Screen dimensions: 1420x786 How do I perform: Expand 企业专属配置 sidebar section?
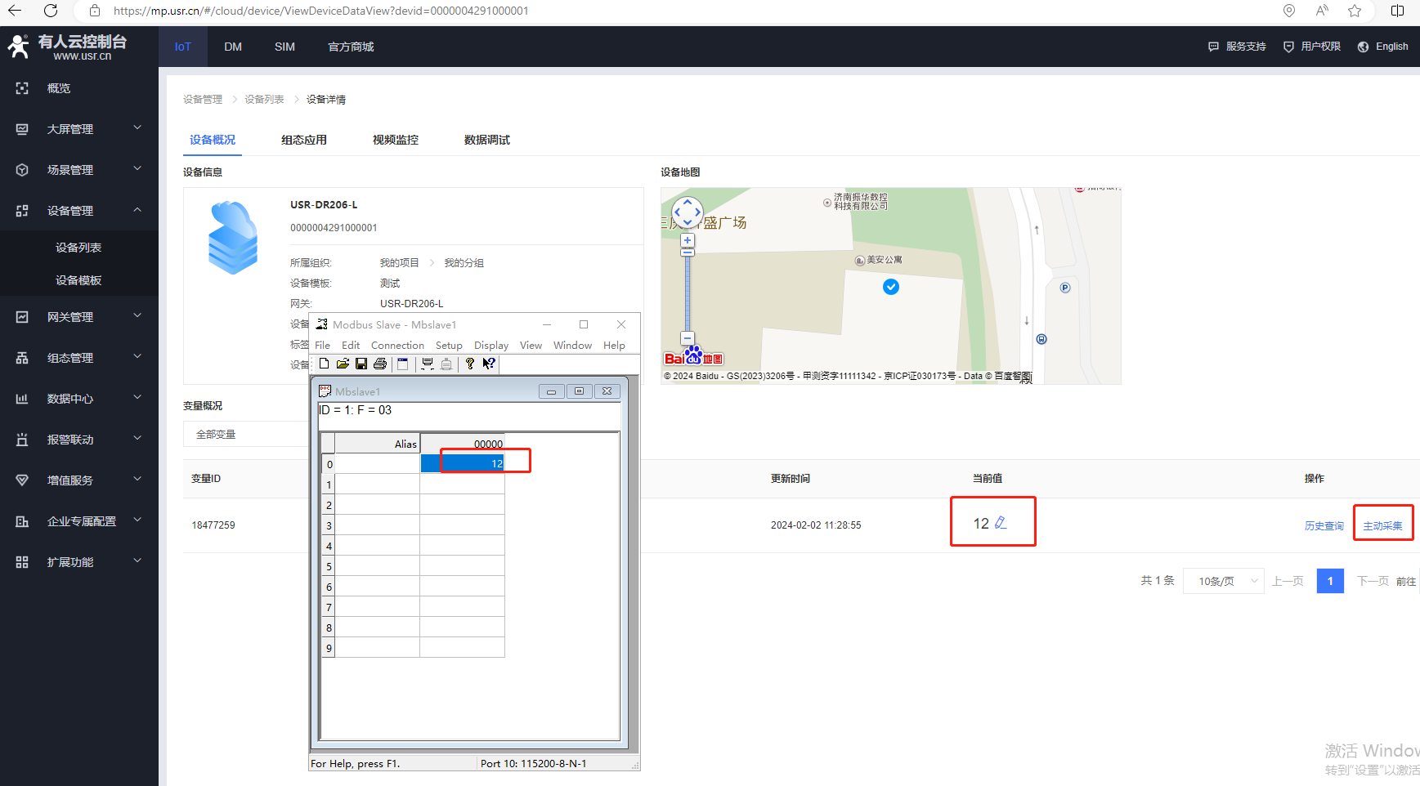click(x=79, y=520)
